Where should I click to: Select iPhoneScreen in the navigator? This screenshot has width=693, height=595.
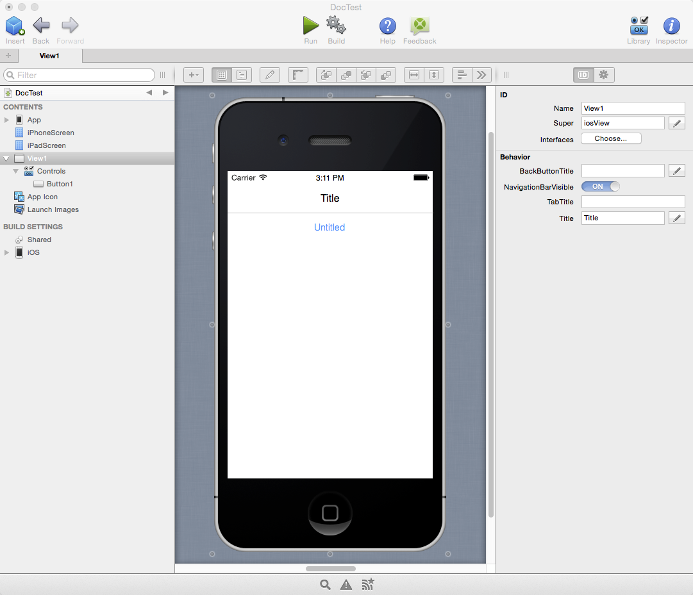tap(51, 133)
